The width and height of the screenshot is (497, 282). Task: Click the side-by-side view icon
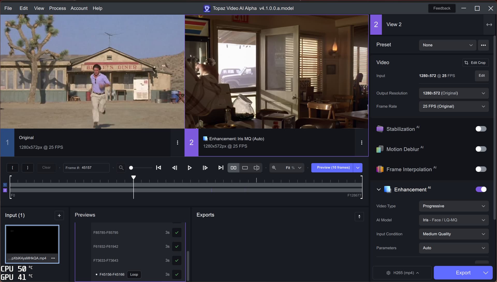(233, 168)
